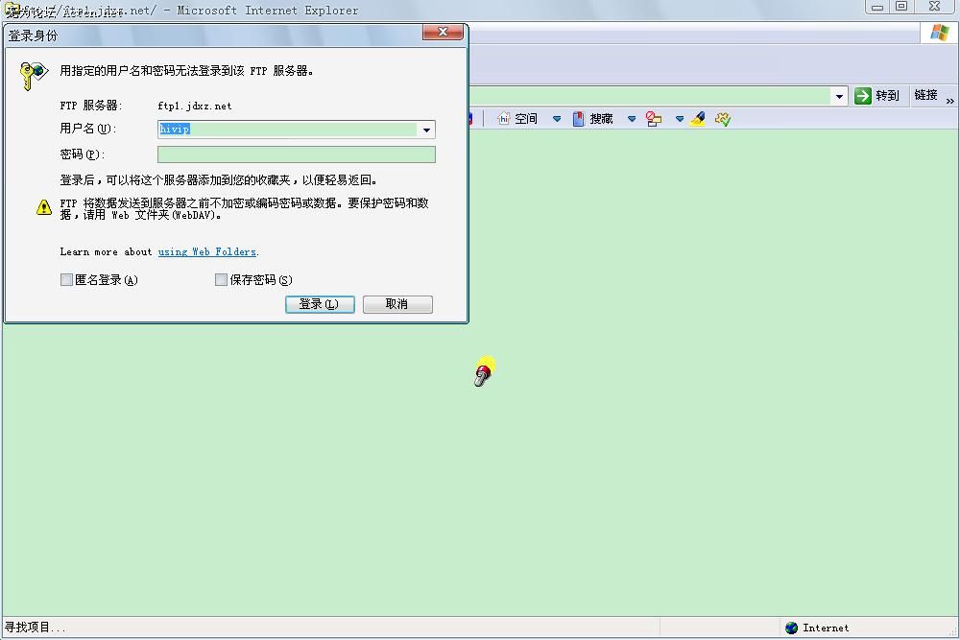Screen dimensions: 960x640
Task: Click the 转到 text label
Action: click(x=887, y=95)
